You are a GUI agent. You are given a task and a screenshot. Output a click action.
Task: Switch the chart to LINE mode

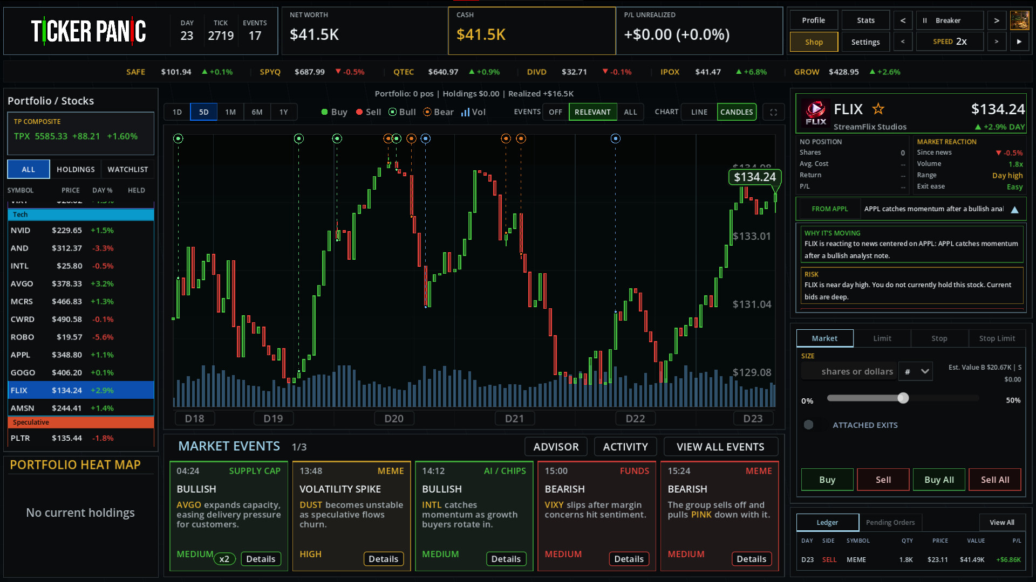(x=699, y=112)
